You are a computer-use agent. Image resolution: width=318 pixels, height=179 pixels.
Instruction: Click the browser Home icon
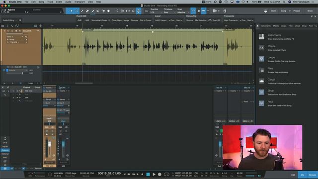coord(257,26)
